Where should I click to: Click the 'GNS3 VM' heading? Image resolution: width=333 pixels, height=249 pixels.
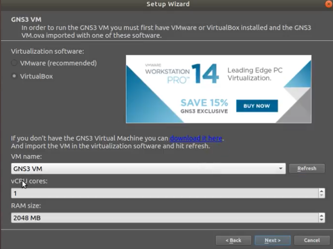pos(26,19)
